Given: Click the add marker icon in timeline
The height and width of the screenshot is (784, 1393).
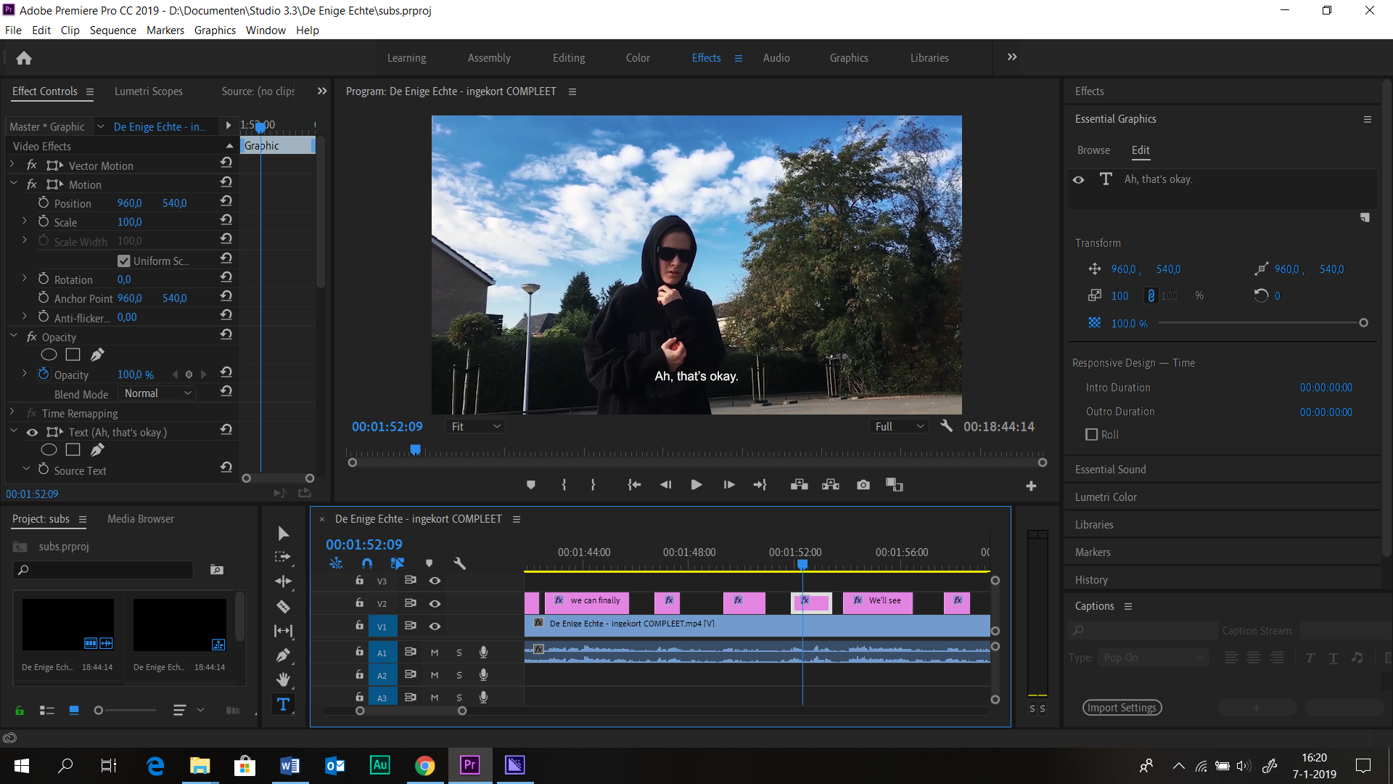Looking at the screenshot, I should coord(430,564).
